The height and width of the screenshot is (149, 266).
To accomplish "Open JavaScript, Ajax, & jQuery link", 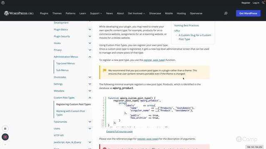I will pyautogui.click(x=67, y=142).
